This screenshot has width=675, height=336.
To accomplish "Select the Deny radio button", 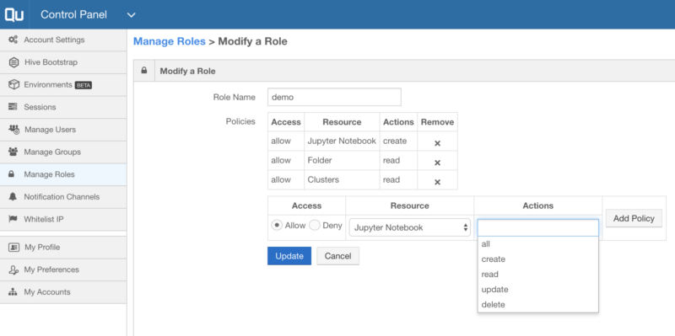I will (x=315, y=225).
